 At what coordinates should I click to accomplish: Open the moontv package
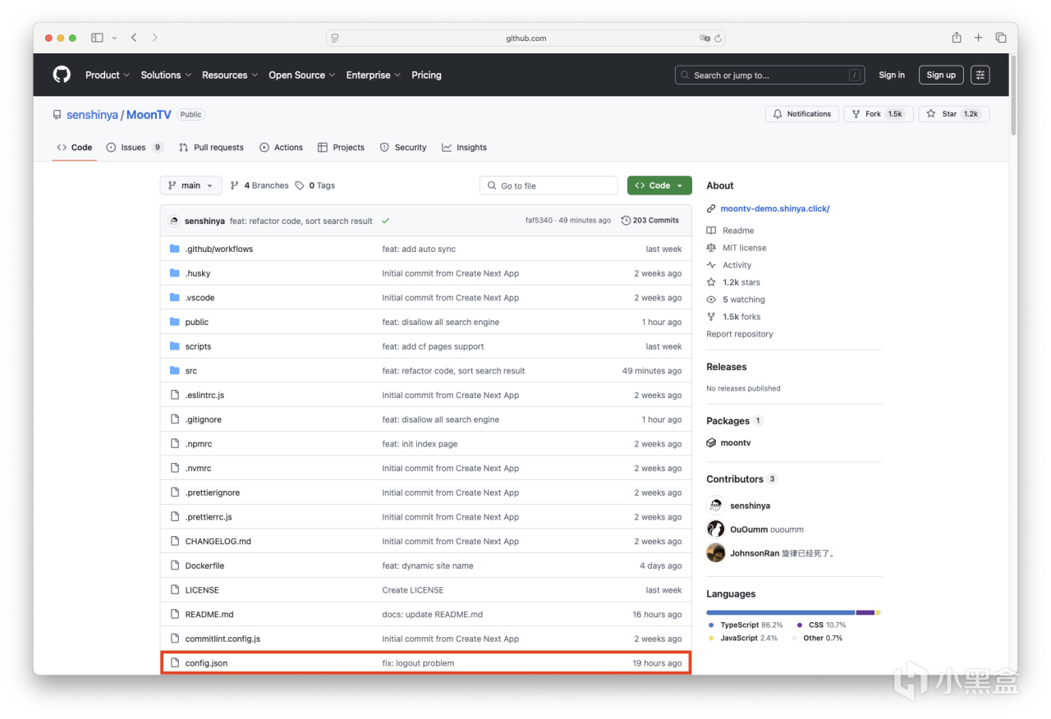pos(736,443)
